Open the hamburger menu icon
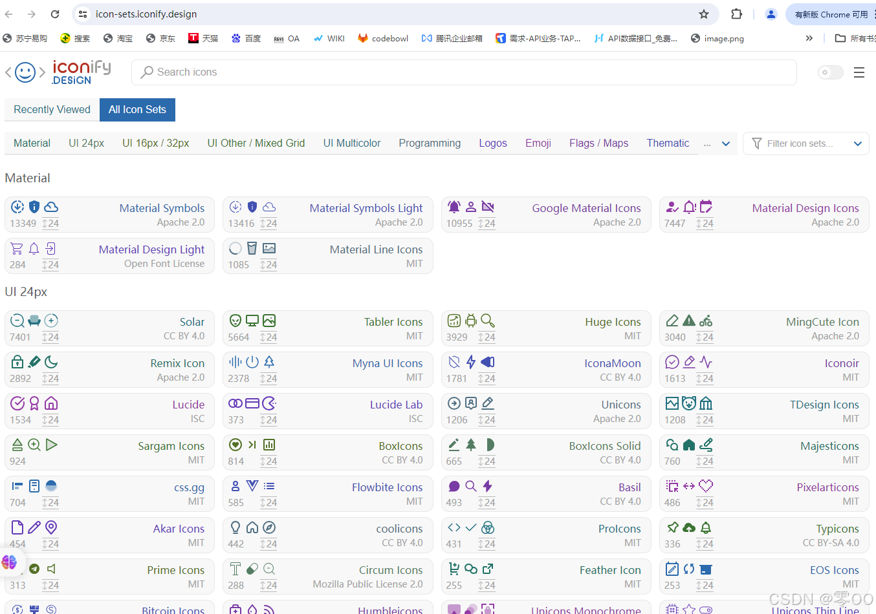 point(859,72)
